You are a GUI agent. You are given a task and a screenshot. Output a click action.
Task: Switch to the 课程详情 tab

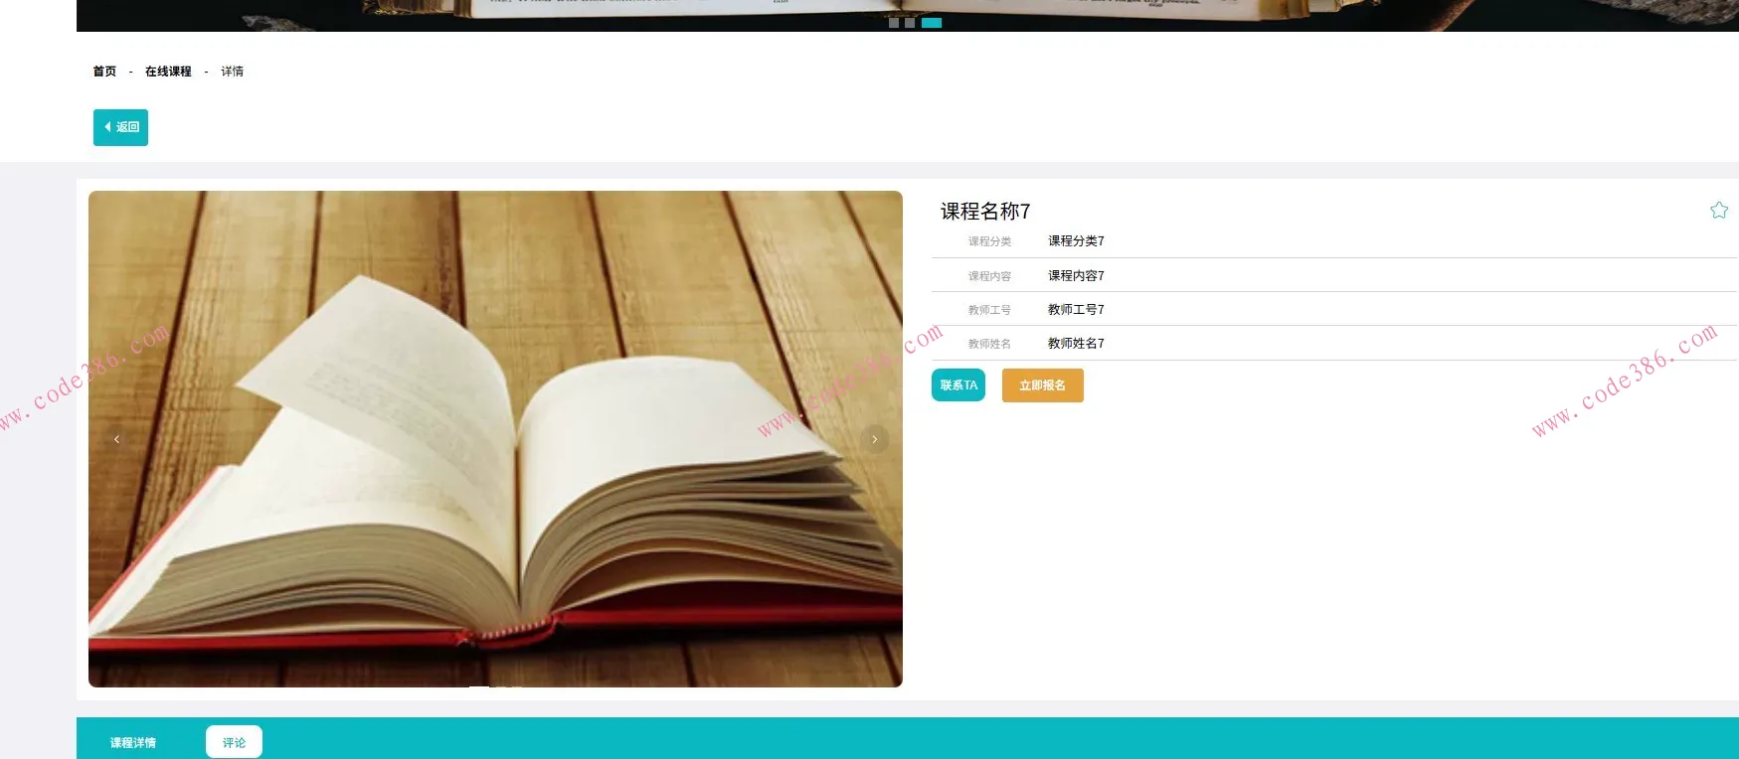tap(133, 742)
